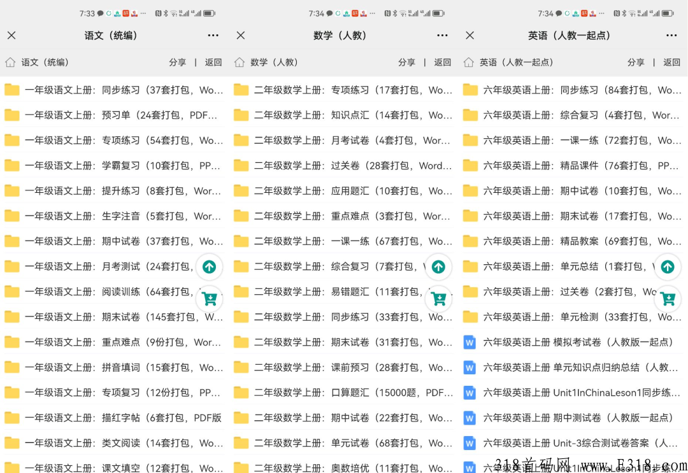
Task: Open 六年级英语上册：单元检测 folder
Action: [x=573, y=317]
